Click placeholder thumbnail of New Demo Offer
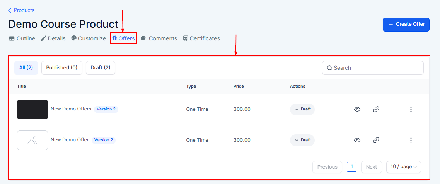 tap(32, 140)
